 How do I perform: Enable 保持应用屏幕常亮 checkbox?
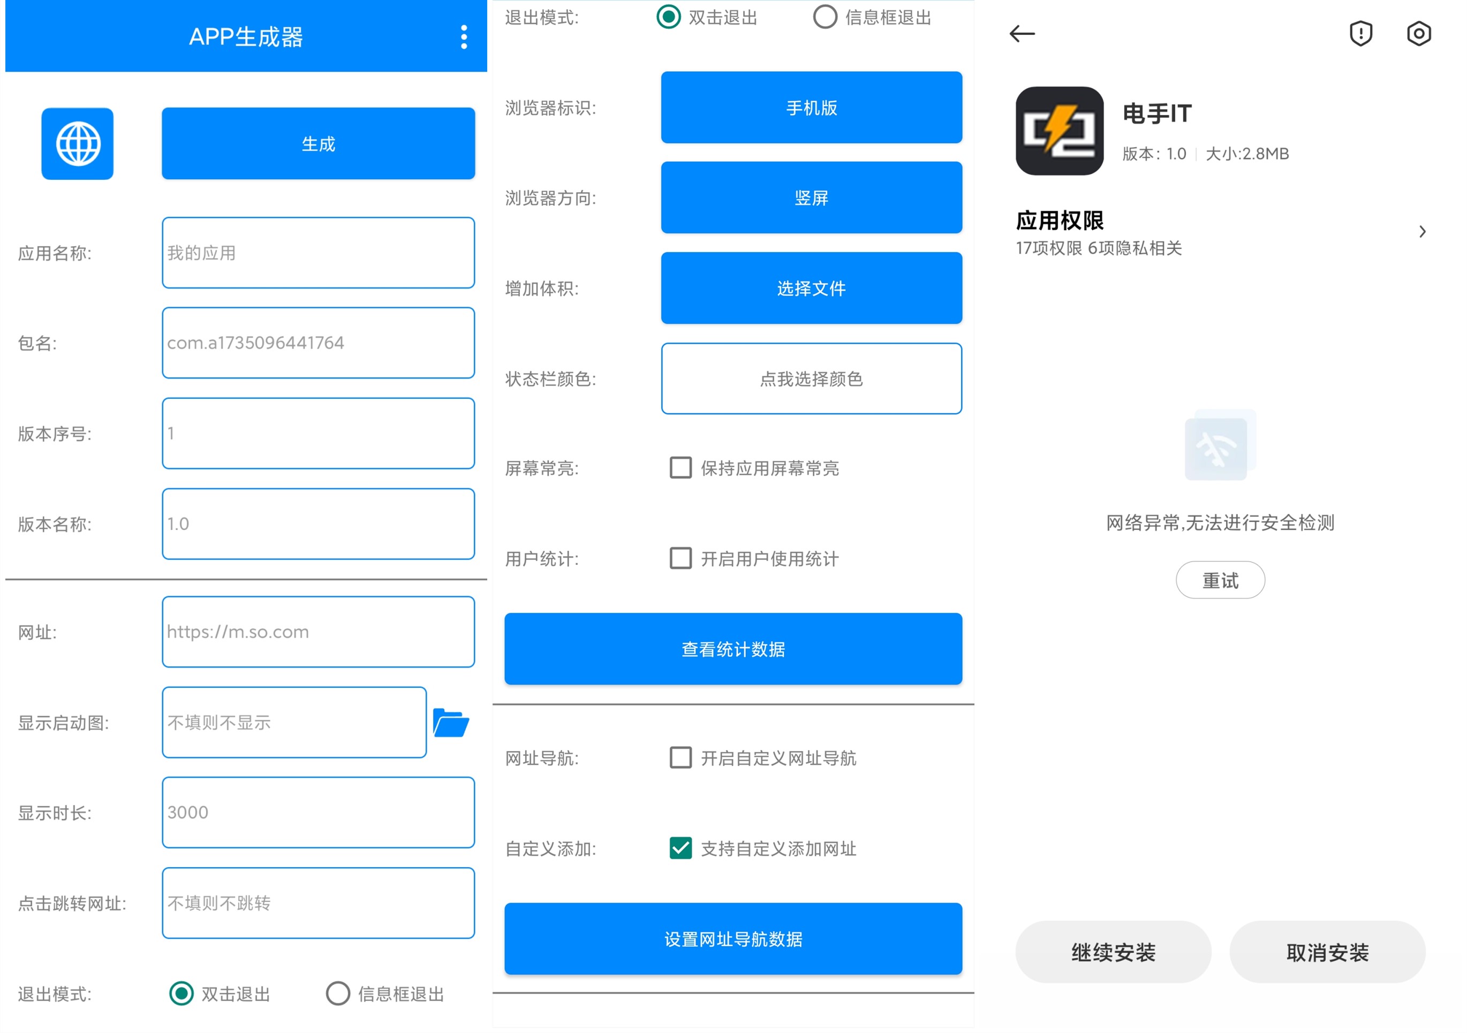click(x=680, y=468)
